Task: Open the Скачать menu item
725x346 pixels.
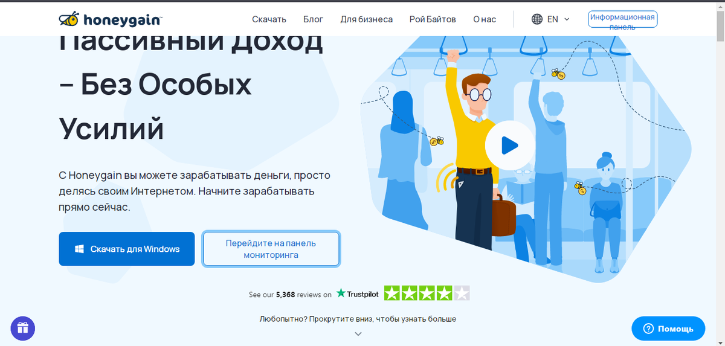Action: [x=269, y=19]
